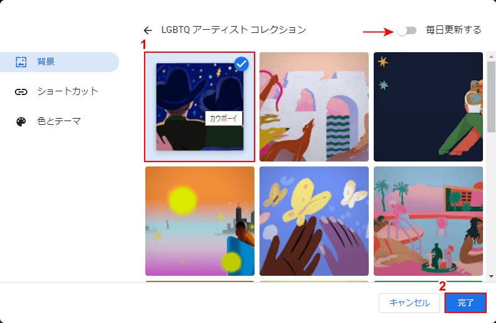The height and width of the screenshot is (323, 496).
Task: Click the vertical scrollbar thumb
Action: (491, 96)
